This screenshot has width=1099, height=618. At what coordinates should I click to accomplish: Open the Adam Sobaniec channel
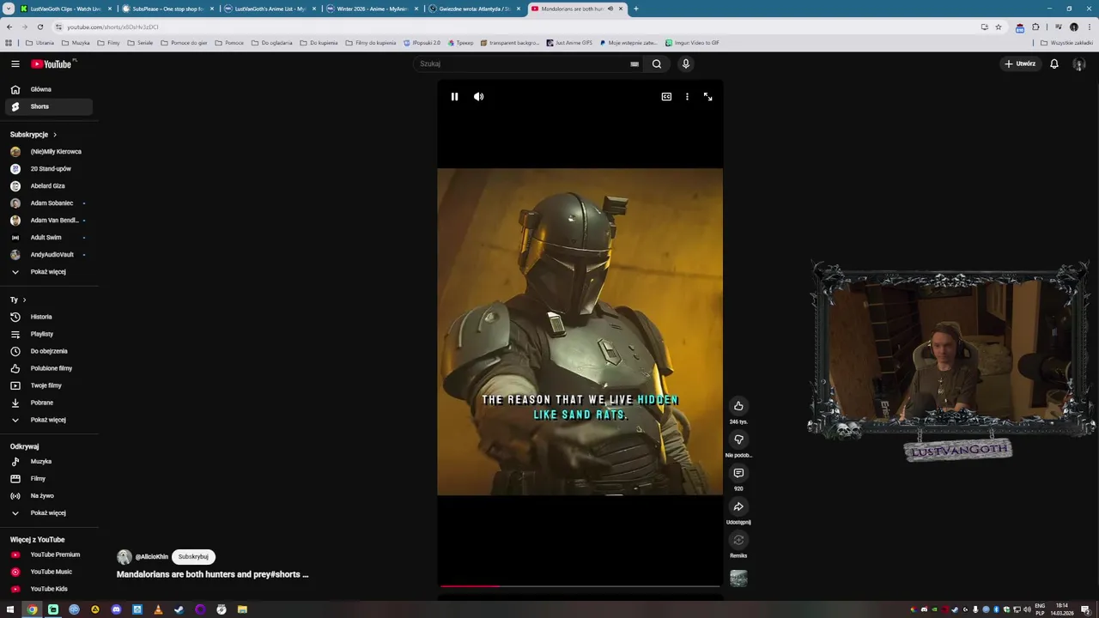(48, 203)
